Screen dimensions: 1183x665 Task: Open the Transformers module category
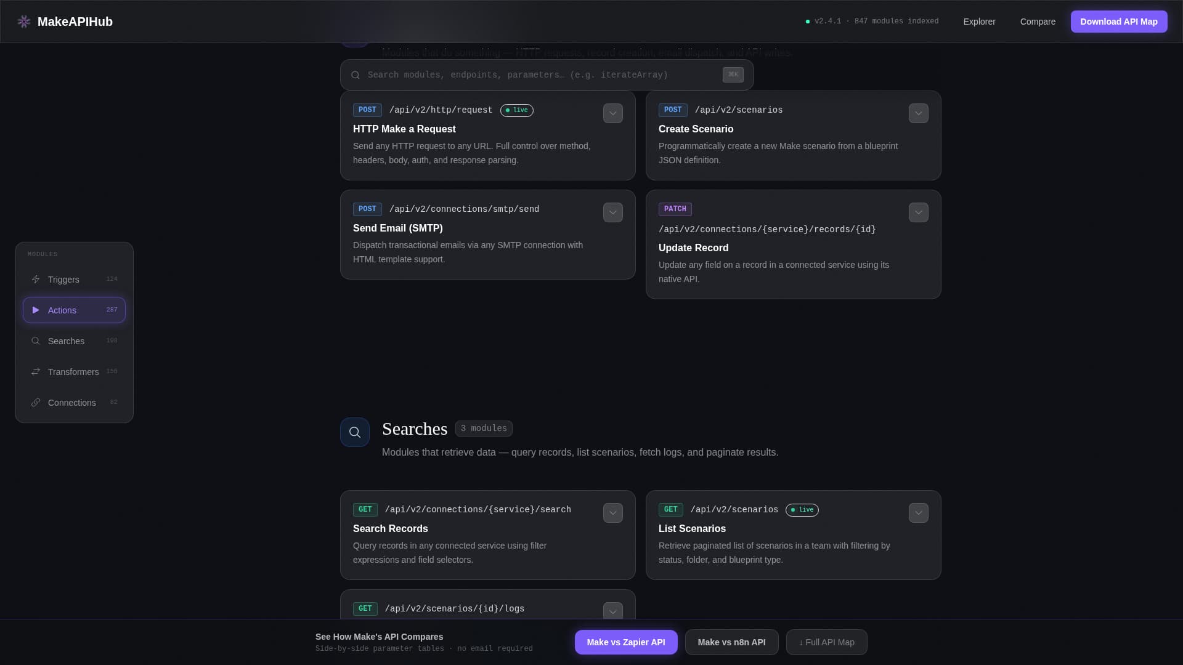(x=74, y=372)
